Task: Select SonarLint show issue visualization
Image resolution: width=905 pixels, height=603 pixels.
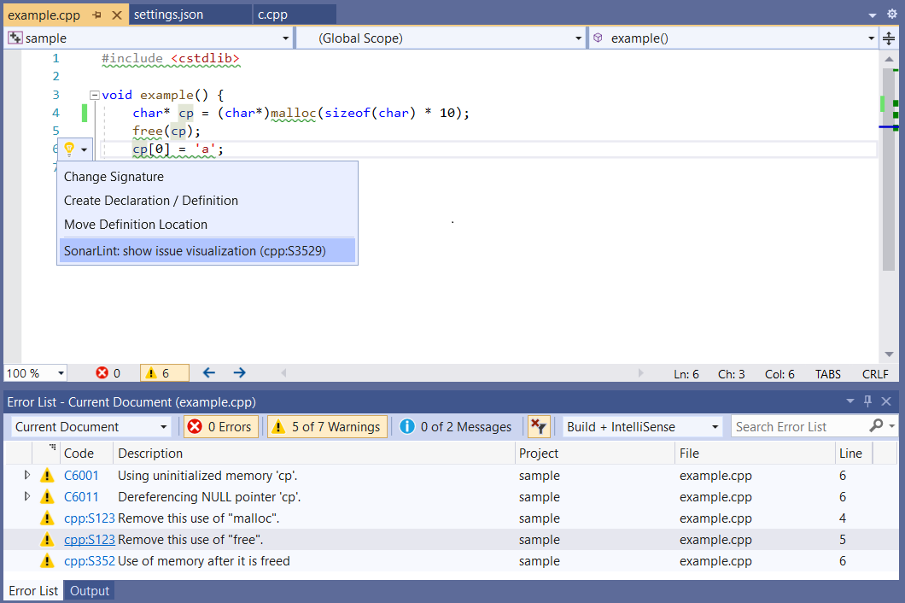Action: 207,250
